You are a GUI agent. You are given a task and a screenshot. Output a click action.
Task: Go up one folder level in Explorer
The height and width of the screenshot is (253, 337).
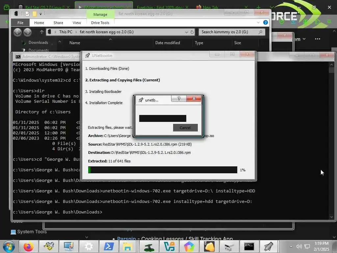(x=42, y=32)
